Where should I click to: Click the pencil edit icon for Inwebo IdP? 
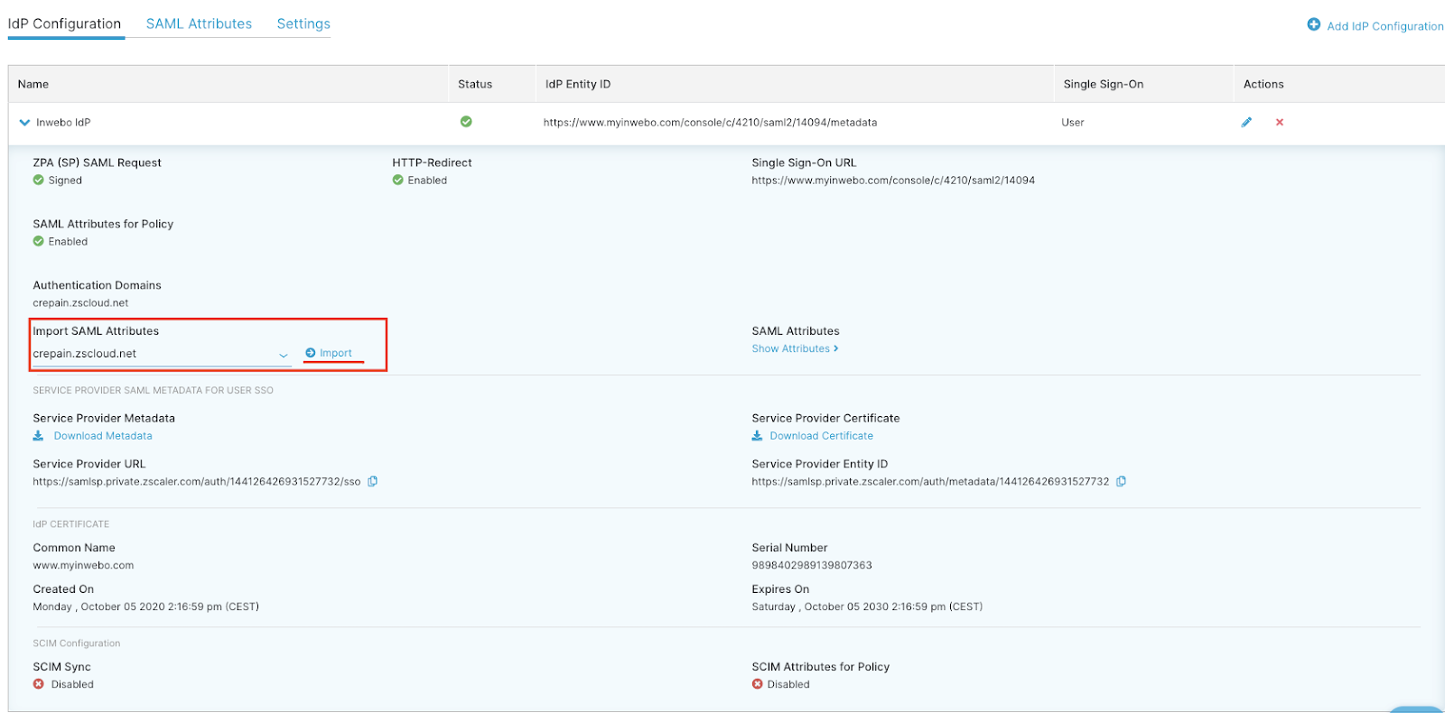1246,122
